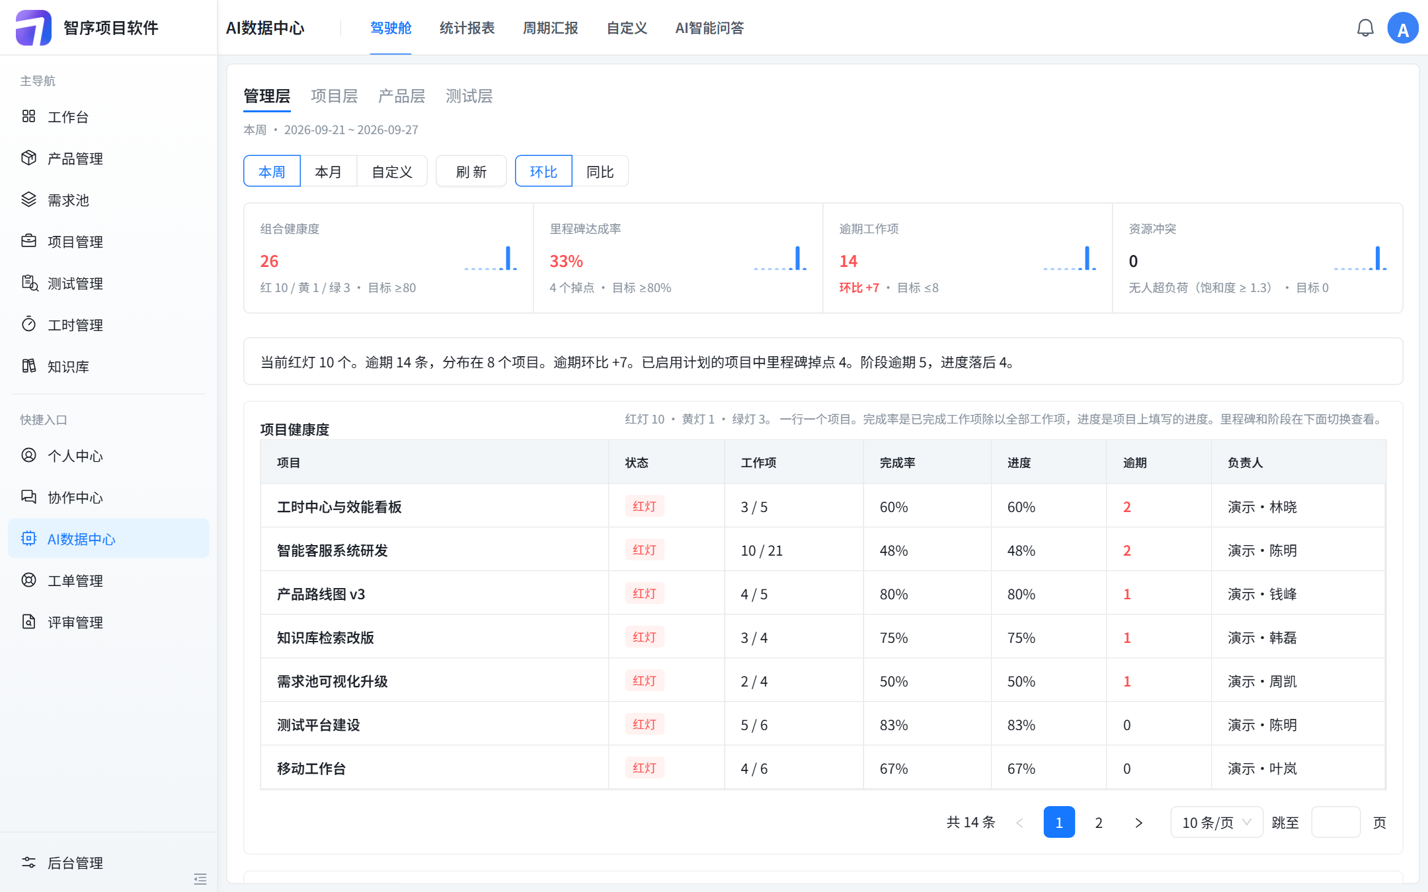Switch to 驾驶舱 top tab

coord(391,28)
